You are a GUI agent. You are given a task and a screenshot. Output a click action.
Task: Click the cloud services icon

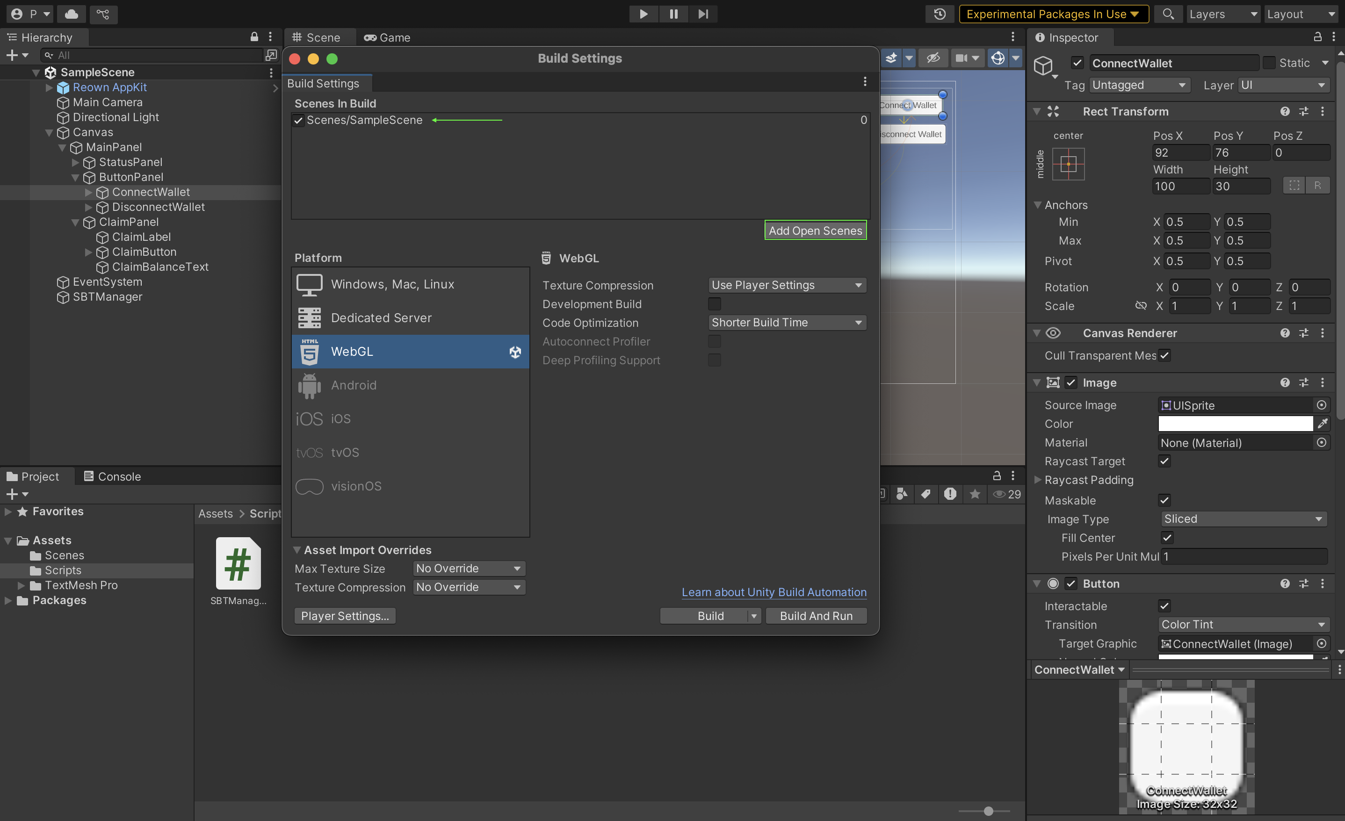[x=72, y=14]
